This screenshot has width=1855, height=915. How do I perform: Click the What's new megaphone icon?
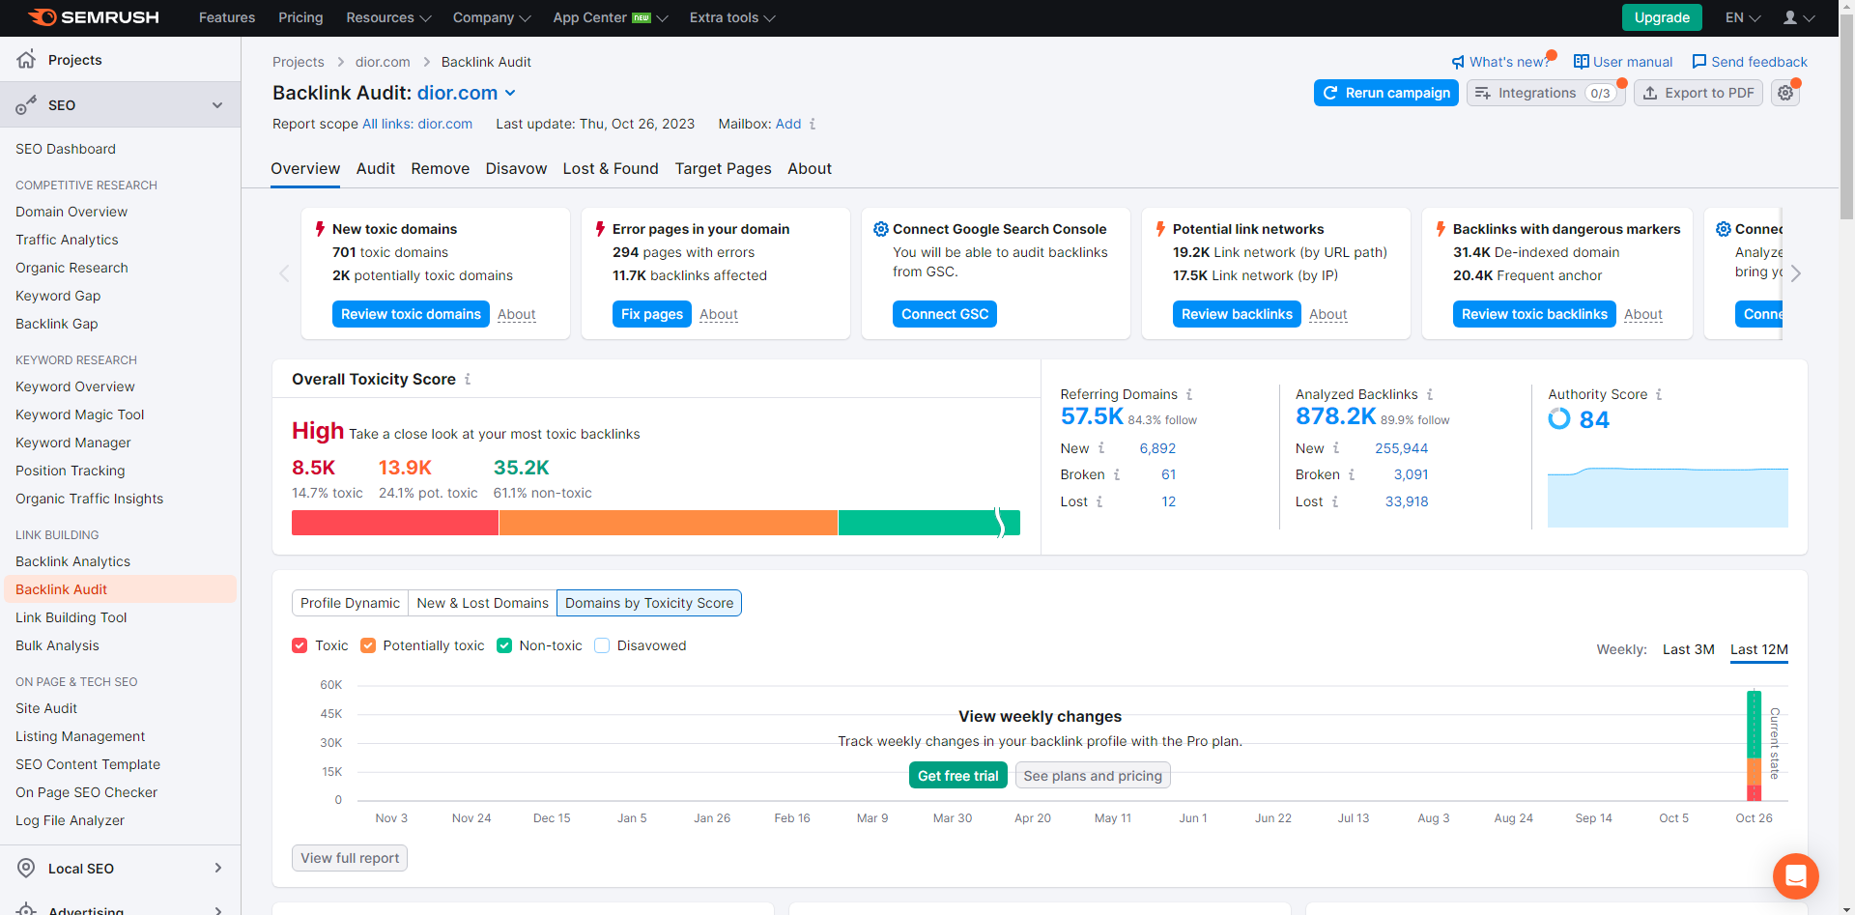click(1458, 62)
